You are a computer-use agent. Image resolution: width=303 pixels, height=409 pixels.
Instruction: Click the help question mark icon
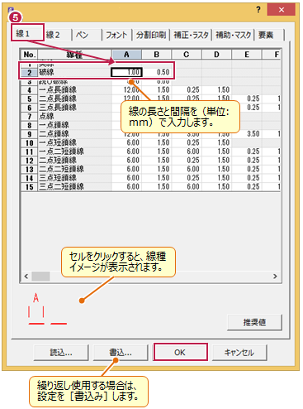[x=258, y=10]
